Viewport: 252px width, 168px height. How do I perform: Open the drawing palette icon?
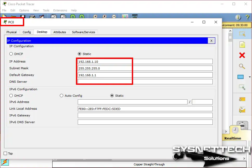point(125,16)
